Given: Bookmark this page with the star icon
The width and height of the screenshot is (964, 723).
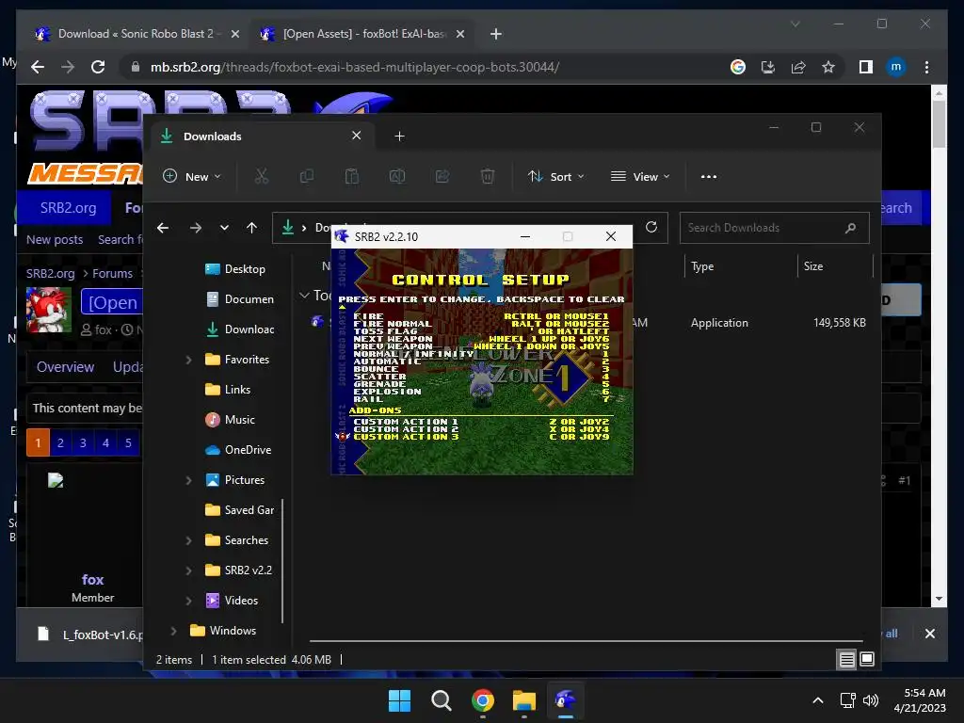Looking at the screenshot, I should (828, 67).
